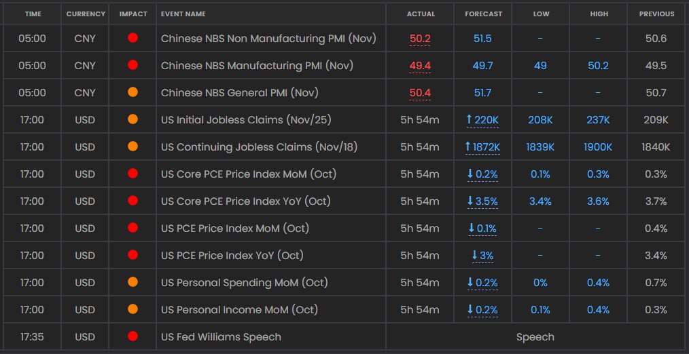The height and width of the screenshot is (354, 689).
Task: Click actual value 50.2 for Non Manufacturing PMI
Action: click(x=420, y=39)
